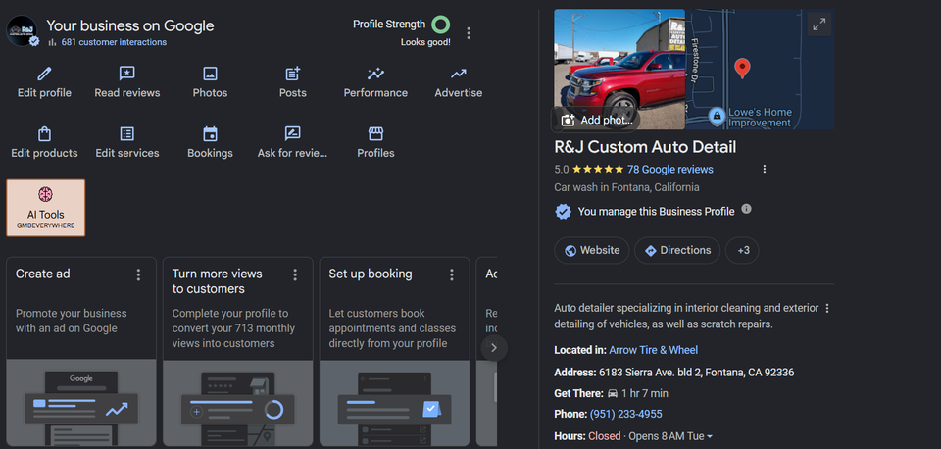Open Ask for reviews icon

coord(293,133)
